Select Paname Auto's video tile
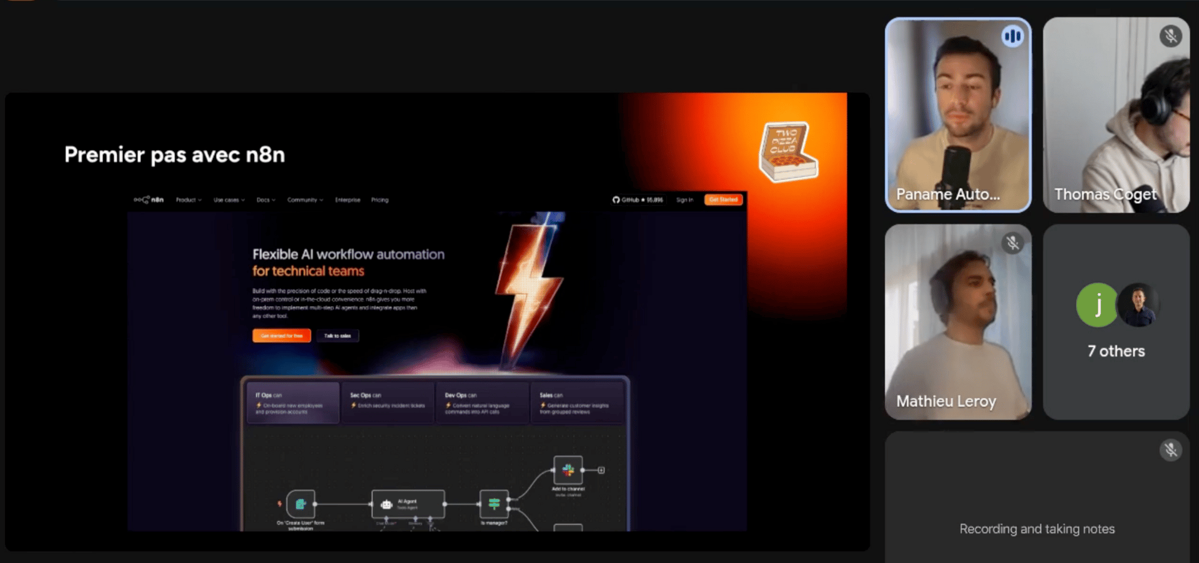Image resolution: width=1199 pixels, height=563 pixels. 958,115
